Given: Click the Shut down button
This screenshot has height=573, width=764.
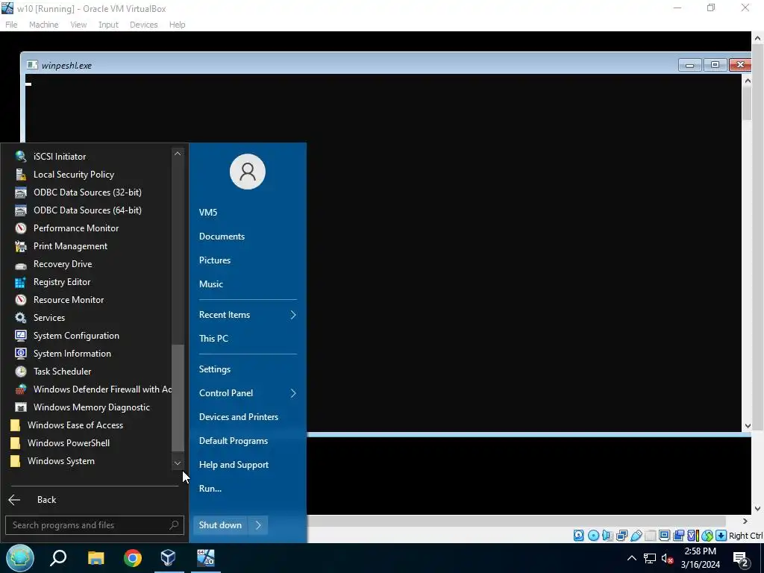Looking at the screenshot, I should click(x=220, y=525).
